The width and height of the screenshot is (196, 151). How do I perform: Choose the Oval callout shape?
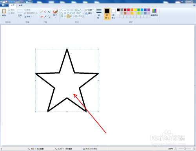[x=77, y=16]
